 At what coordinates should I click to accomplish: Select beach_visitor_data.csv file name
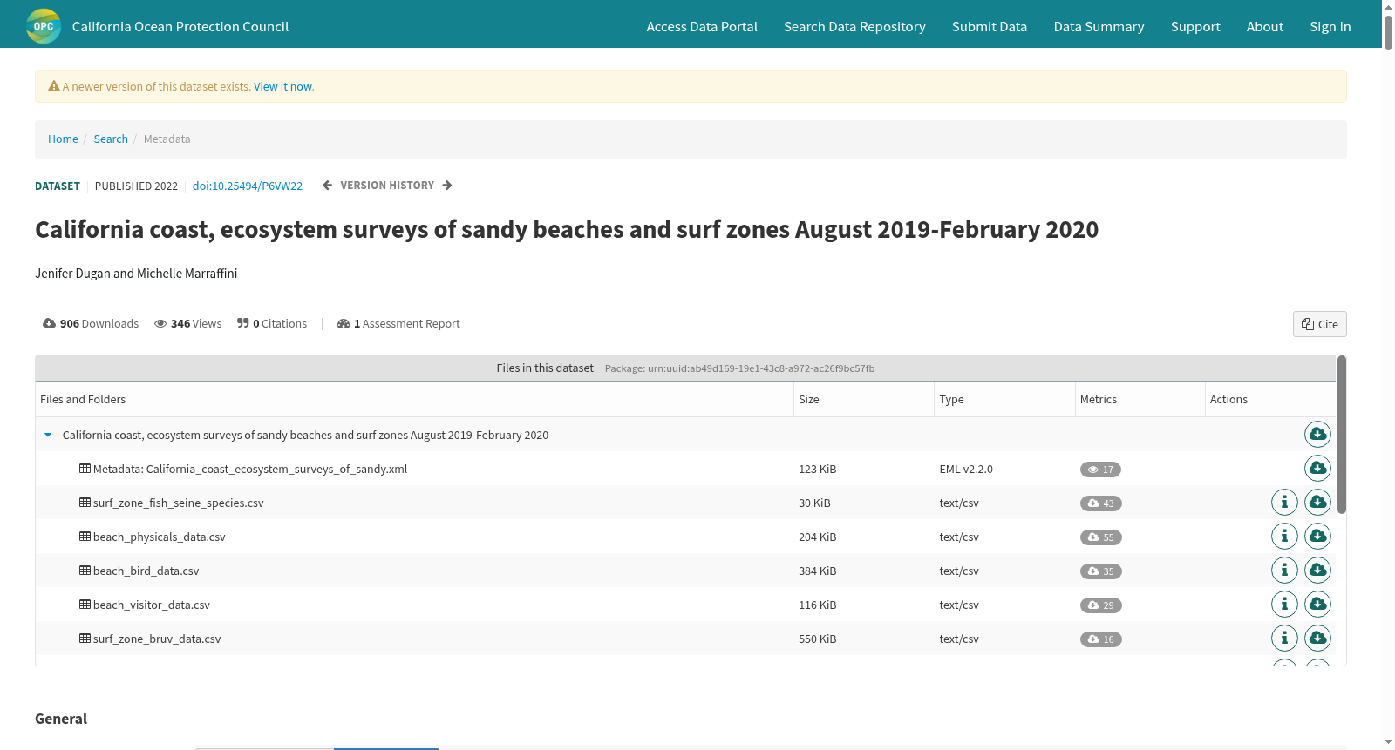152,605
